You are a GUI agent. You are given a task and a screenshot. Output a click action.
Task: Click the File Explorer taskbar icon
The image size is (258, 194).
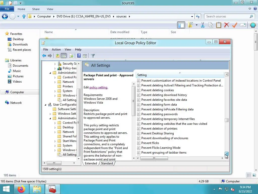37,189
